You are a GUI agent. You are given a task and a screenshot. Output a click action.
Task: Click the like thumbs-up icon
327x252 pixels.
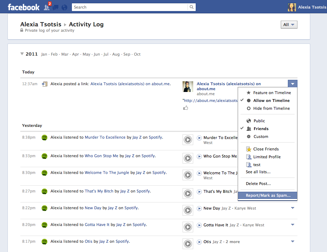pyautogui.click(x=185, y=108)
